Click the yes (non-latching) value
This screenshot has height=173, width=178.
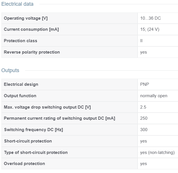pyautogui.click(x=157, y=152)
